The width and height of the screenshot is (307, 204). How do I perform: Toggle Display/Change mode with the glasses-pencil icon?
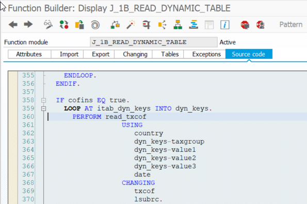[48, 25]
